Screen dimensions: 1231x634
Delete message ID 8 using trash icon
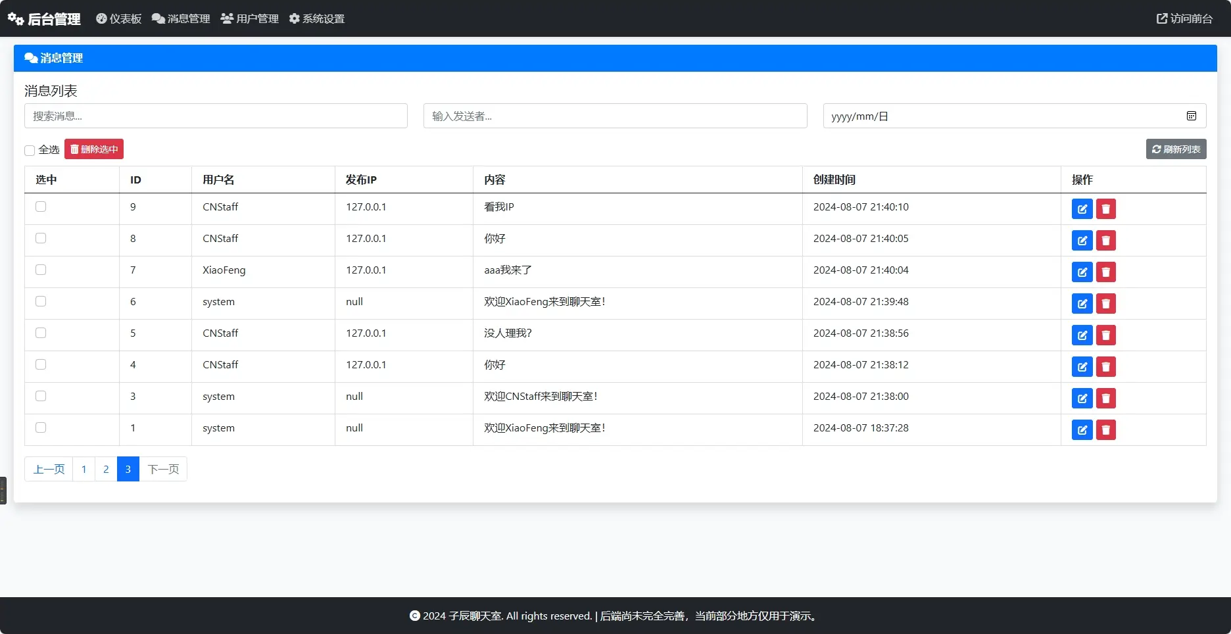click(1105, 241)
